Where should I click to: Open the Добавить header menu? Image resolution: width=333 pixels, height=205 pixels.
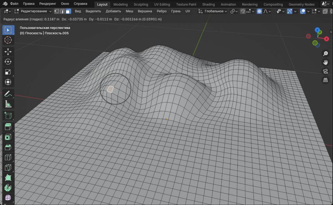point(113,11)
